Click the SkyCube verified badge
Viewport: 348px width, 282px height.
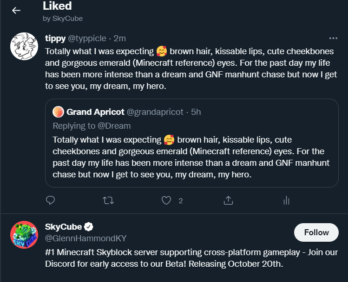tap(89, 227)
